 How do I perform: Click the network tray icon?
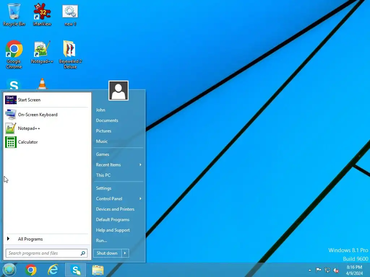pos(327,270)
